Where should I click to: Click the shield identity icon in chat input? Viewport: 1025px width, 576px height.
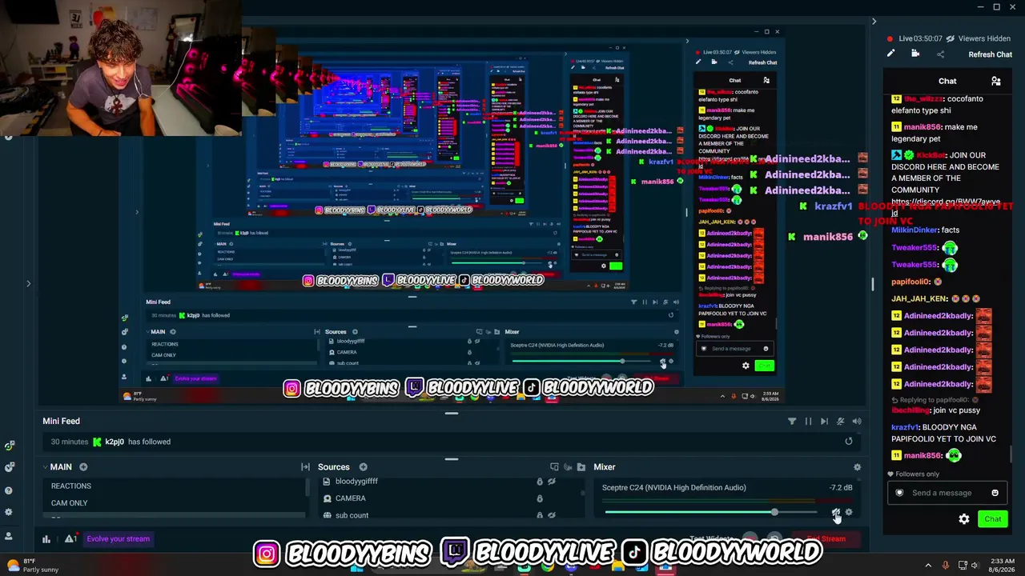(x=899, y=493)
